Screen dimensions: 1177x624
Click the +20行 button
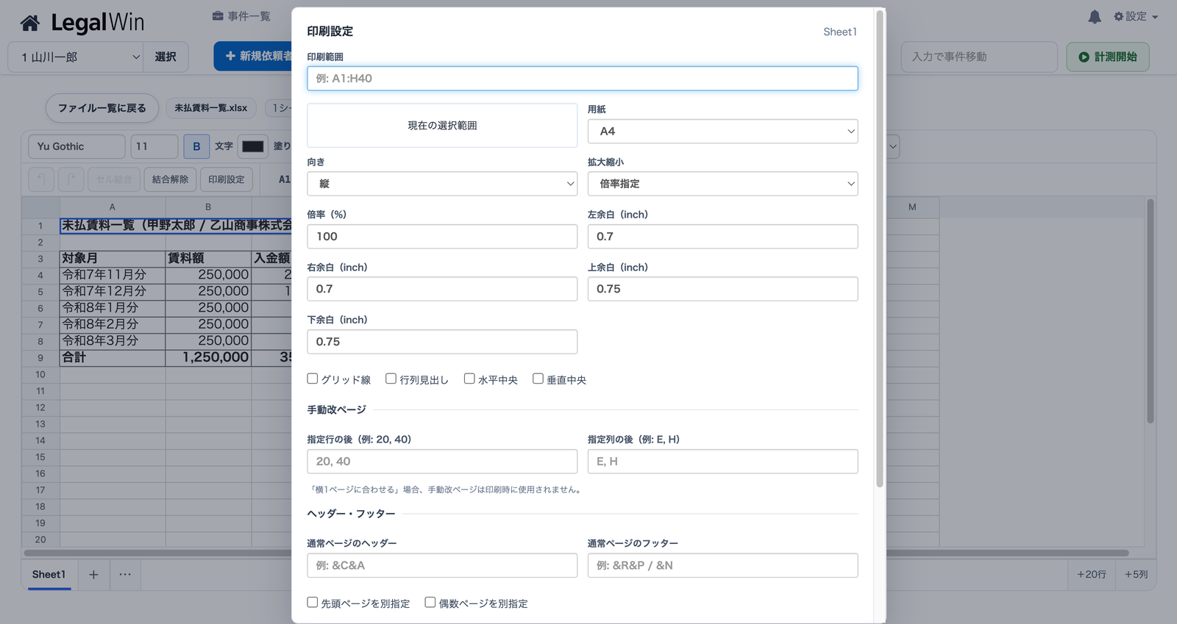tap(1092, 574)
